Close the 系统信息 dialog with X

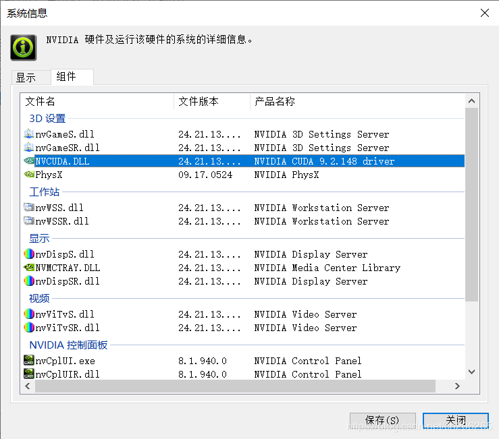tap(484, 13)
